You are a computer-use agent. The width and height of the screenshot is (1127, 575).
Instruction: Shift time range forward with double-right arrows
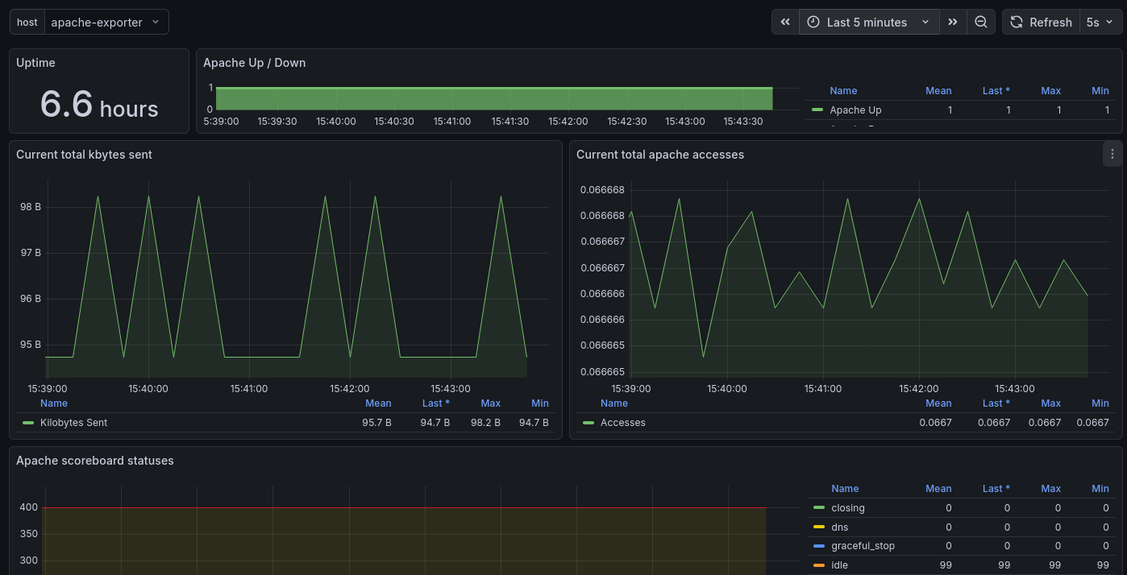coord(953,23)
